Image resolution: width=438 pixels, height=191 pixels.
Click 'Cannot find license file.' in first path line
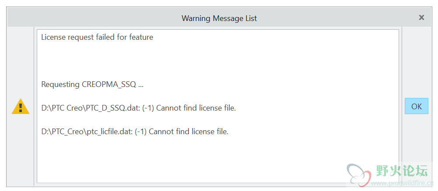196,108
